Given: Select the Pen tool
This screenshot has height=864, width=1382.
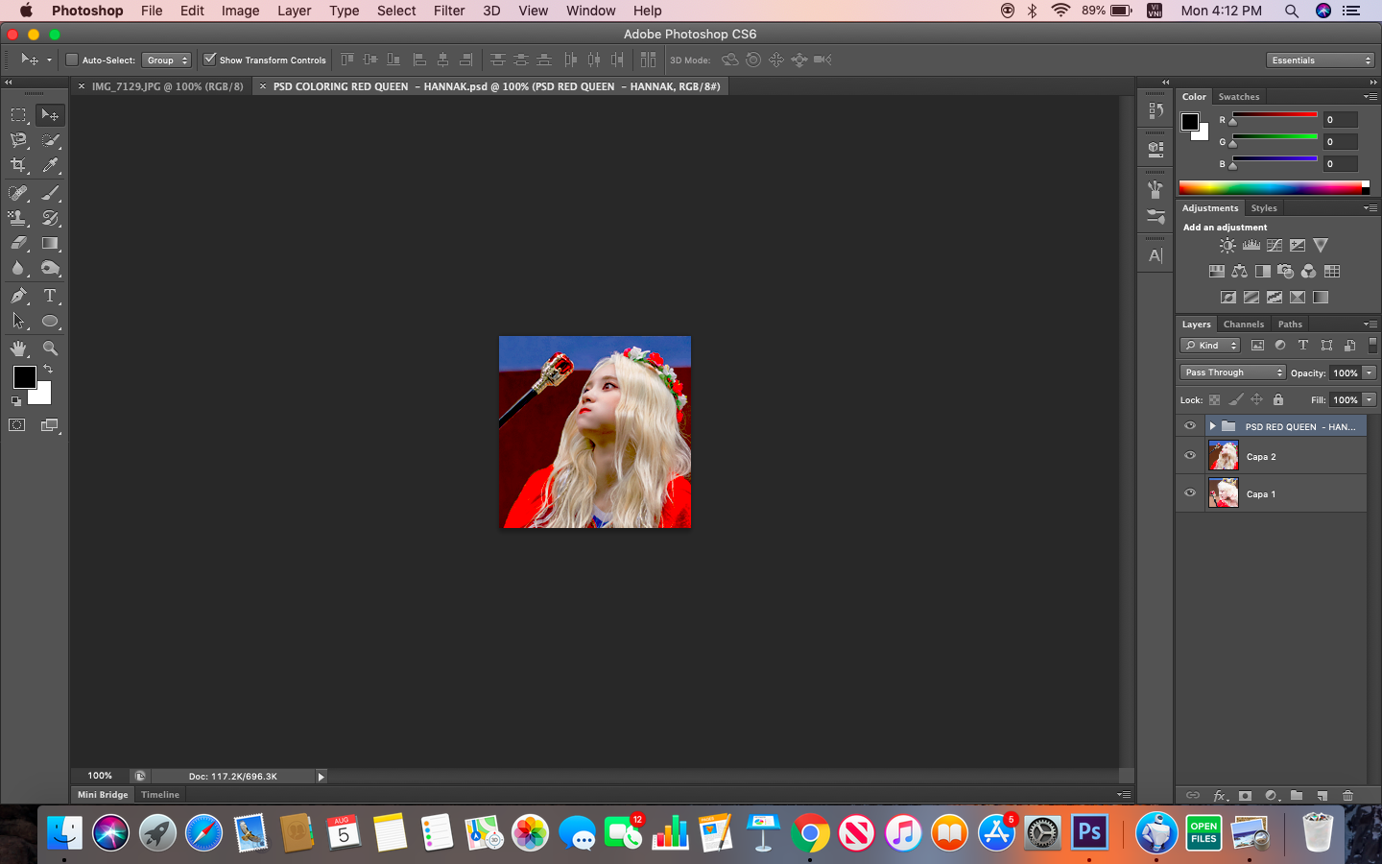Looking at the screenshot, I should tap(18, 296).
